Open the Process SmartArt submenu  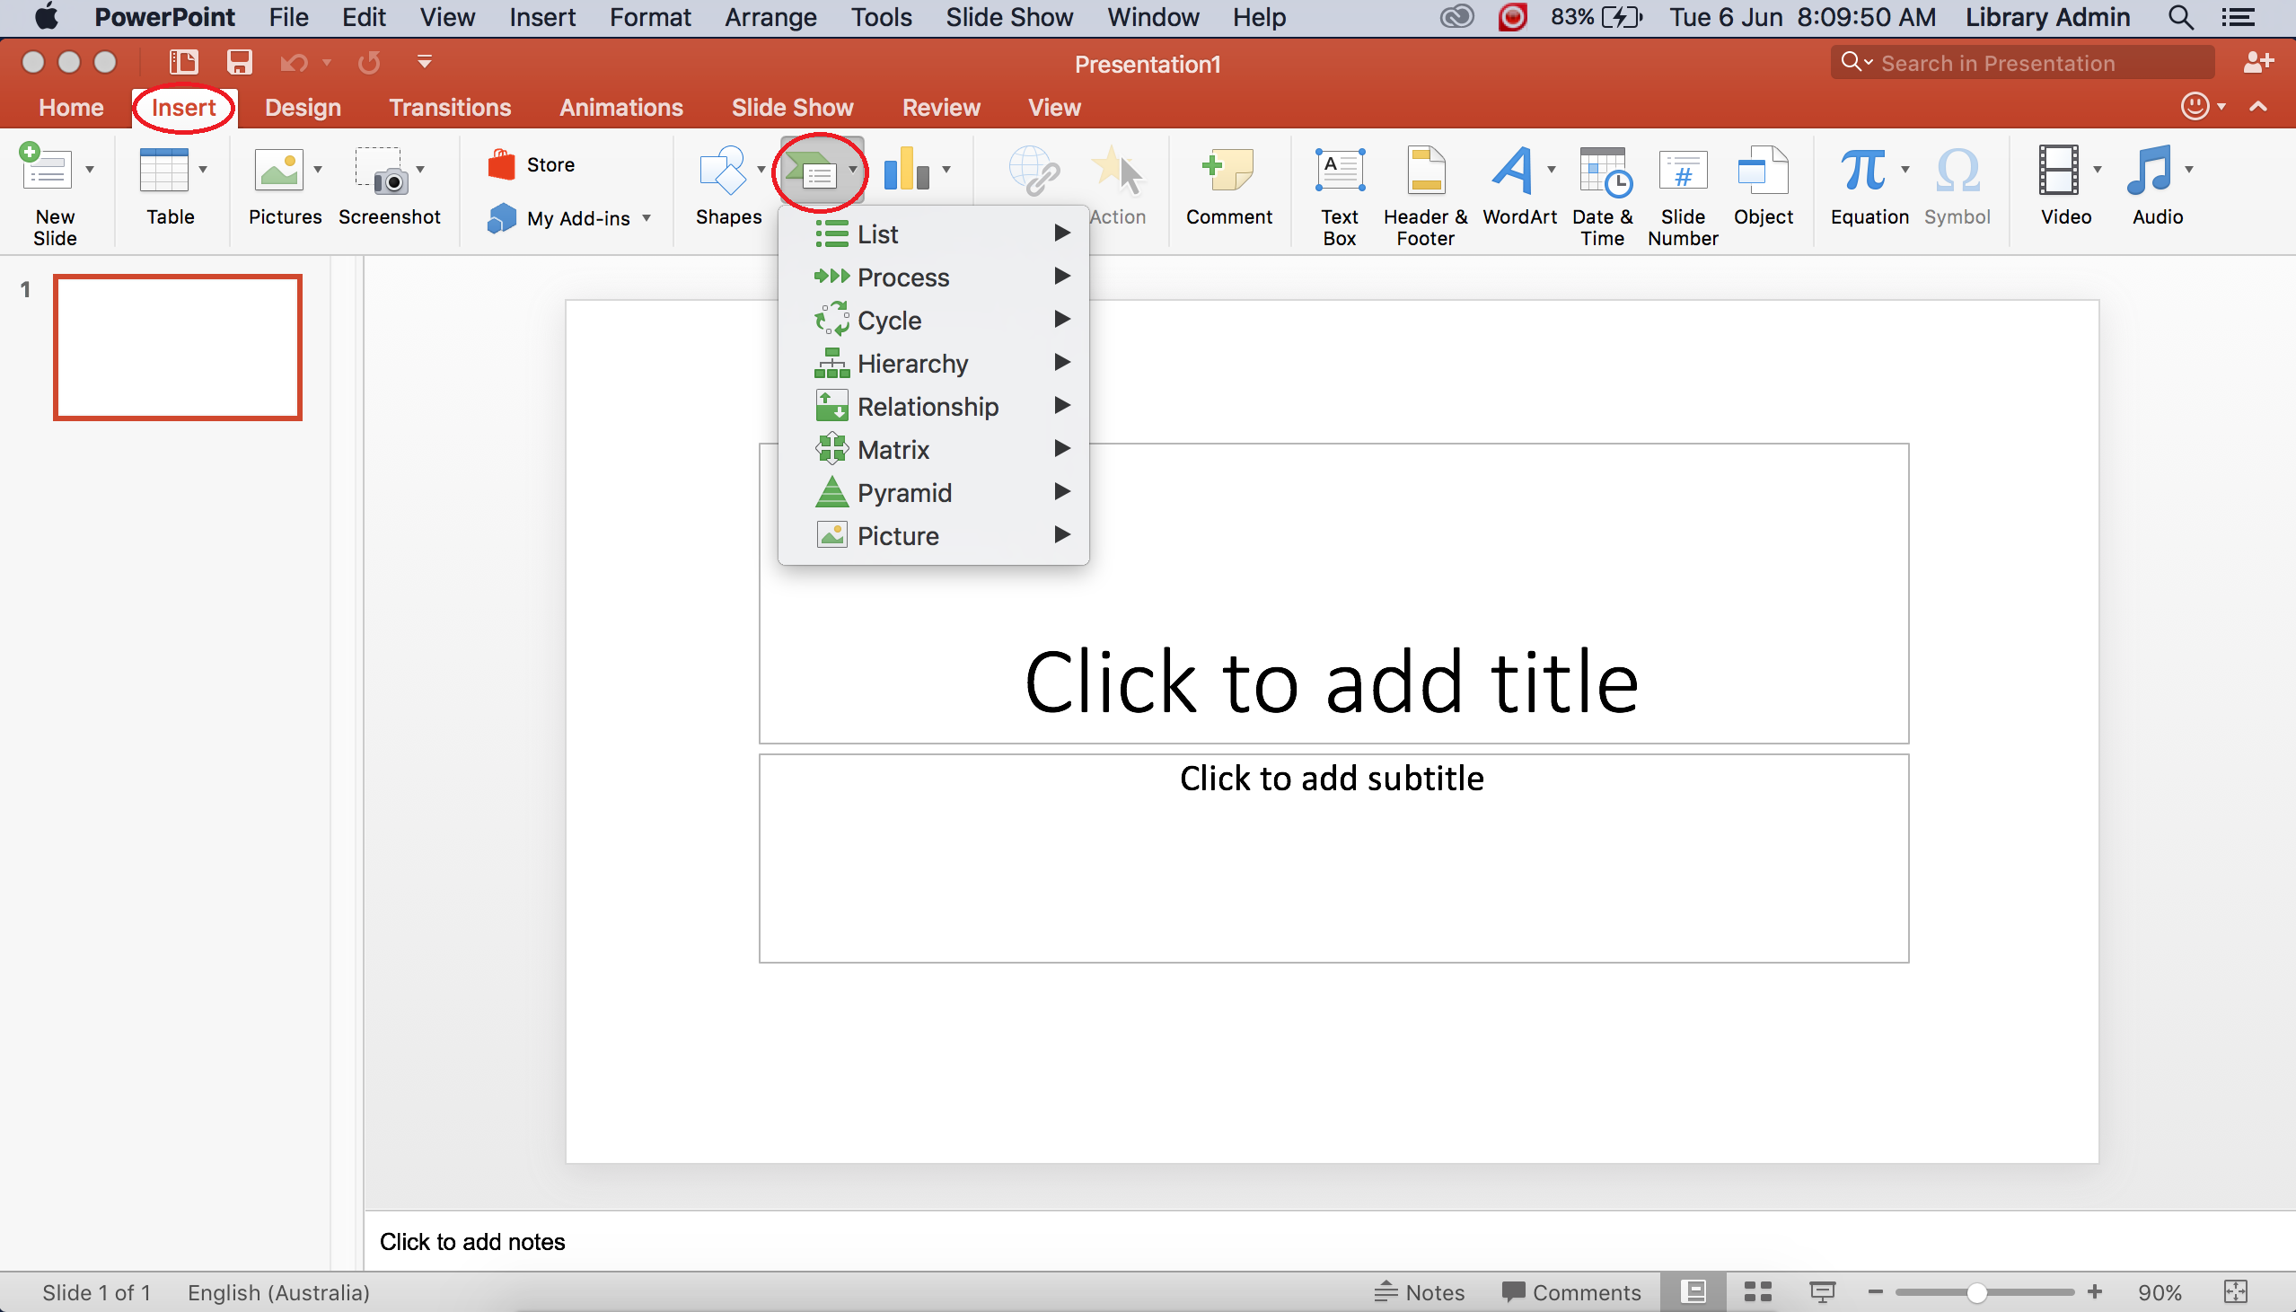coord(933,277)
